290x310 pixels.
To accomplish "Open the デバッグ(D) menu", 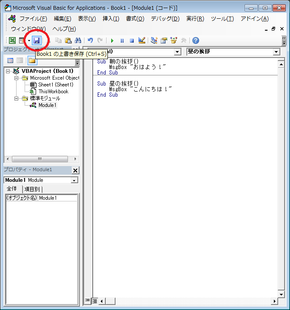I will pyautogui.click(x=165, y=19).
